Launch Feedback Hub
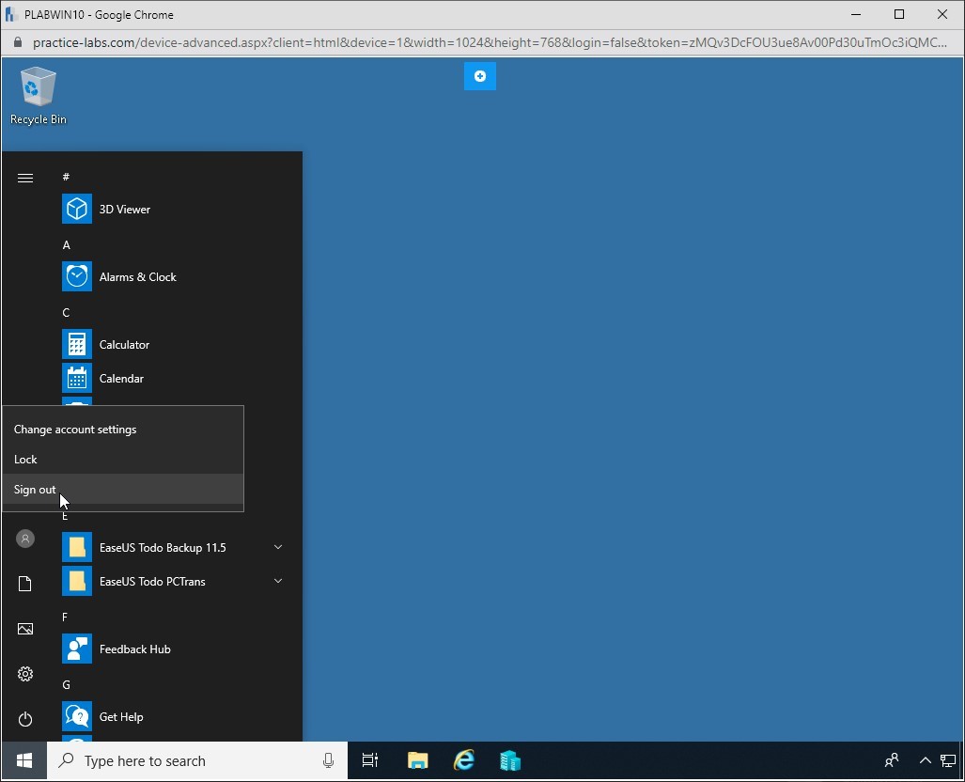Viewport: 965px width, 782px height. click(x=172, y=649)
